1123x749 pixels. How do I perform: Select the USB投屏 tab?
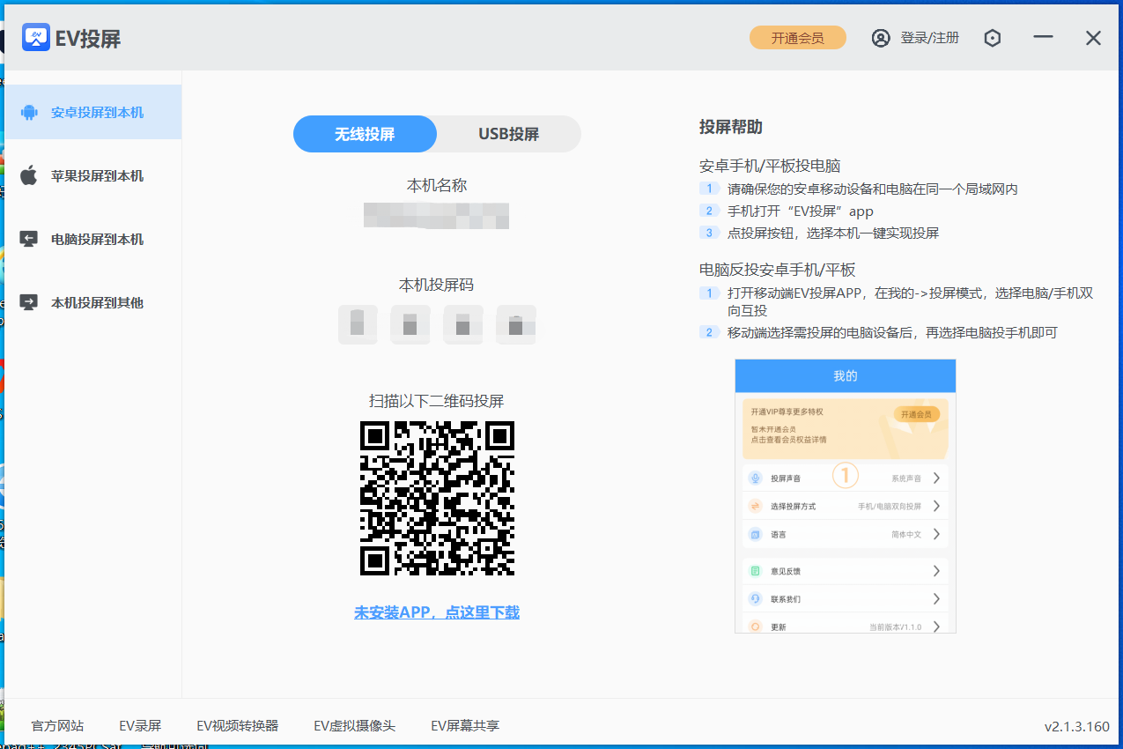pos(509,134)
